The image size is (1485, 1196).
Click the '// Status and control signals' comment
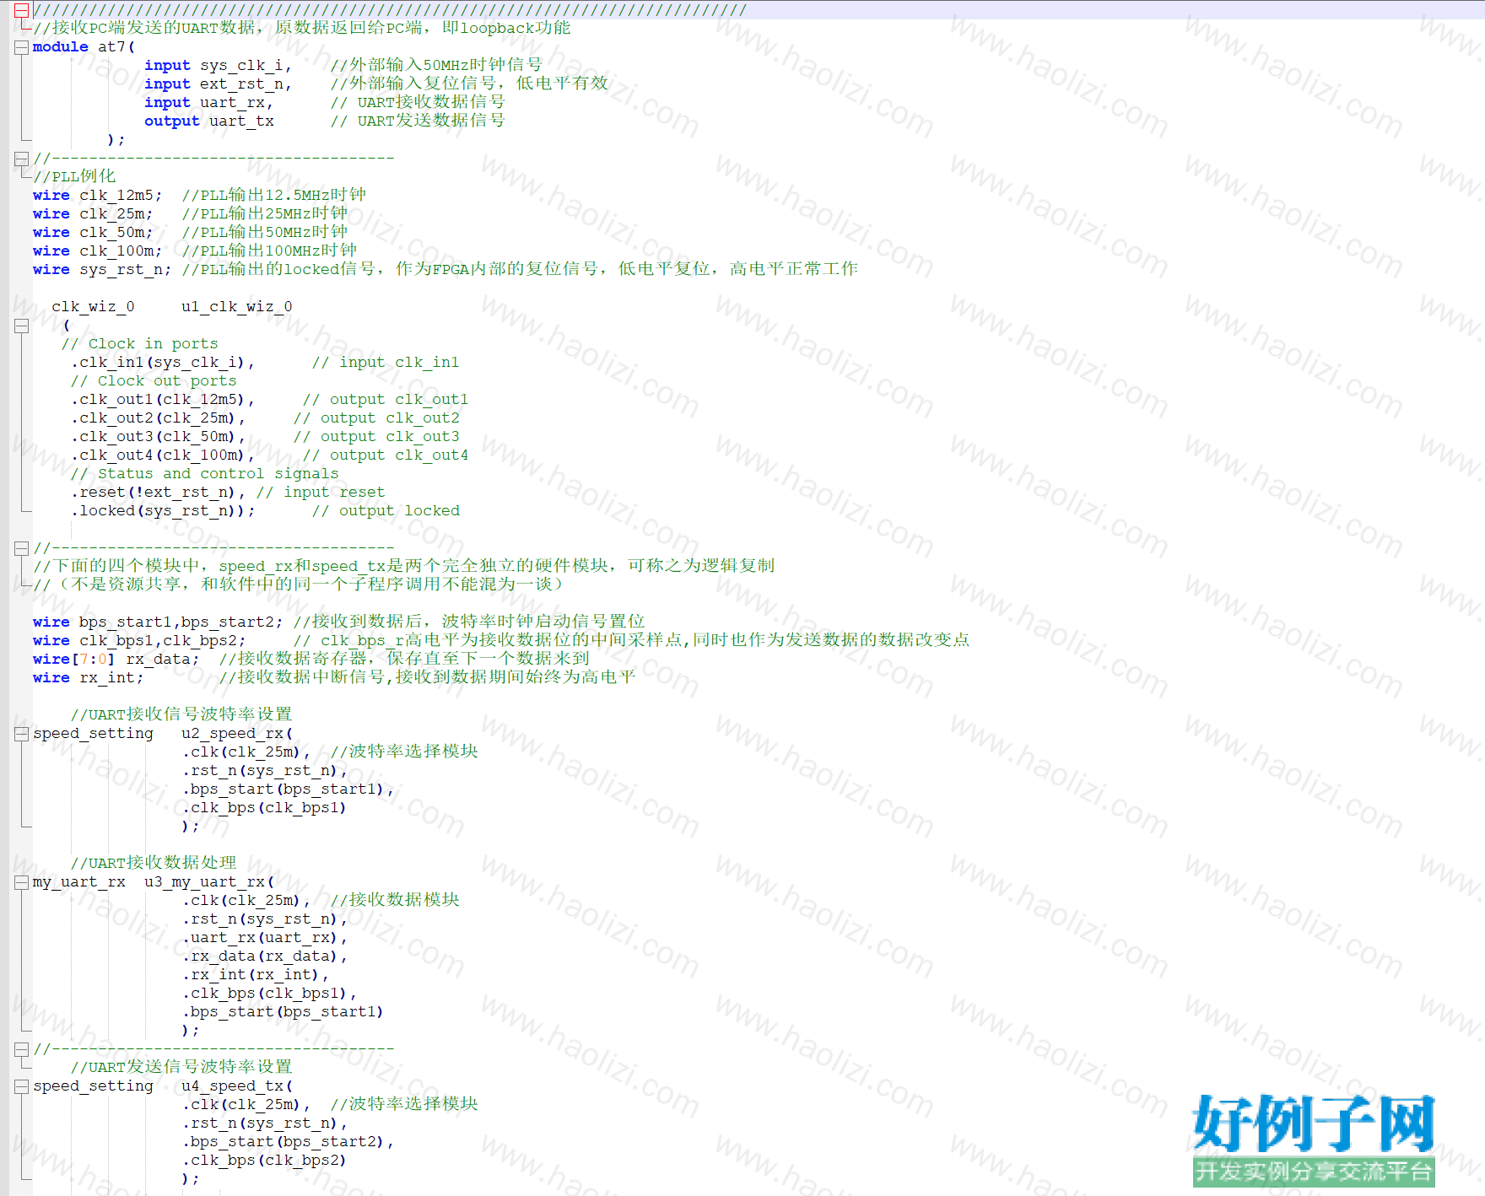click(204, 474)
